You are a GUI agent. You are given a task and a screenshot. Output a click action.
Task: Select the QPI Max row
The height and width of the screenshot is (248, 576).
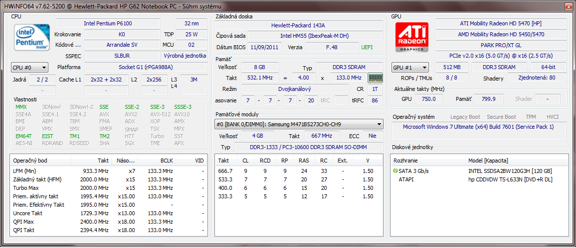click(x=108, y=222)
